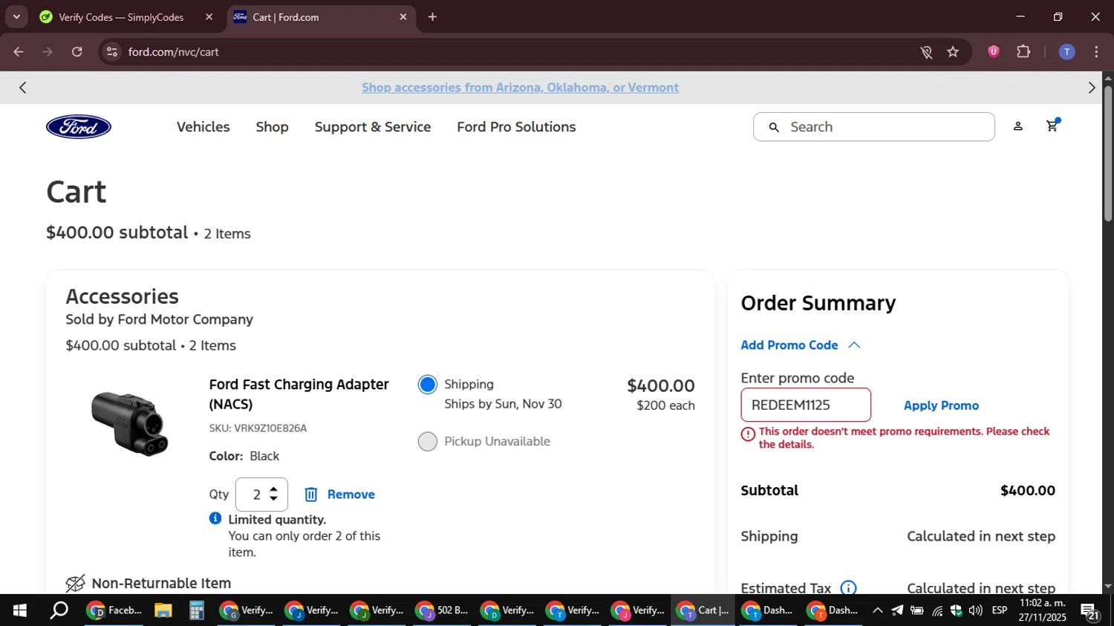Close the Cart Ford.com tab
1114x626 pixels.
[403, 17]
